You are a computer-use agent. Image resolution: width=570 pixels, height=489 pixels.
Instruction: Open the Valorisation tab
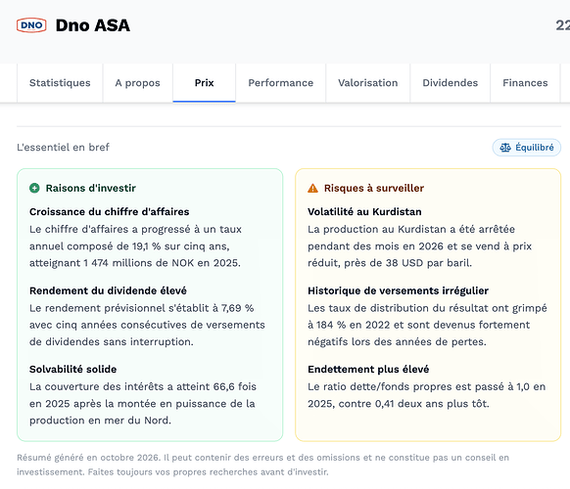(368, 83)
